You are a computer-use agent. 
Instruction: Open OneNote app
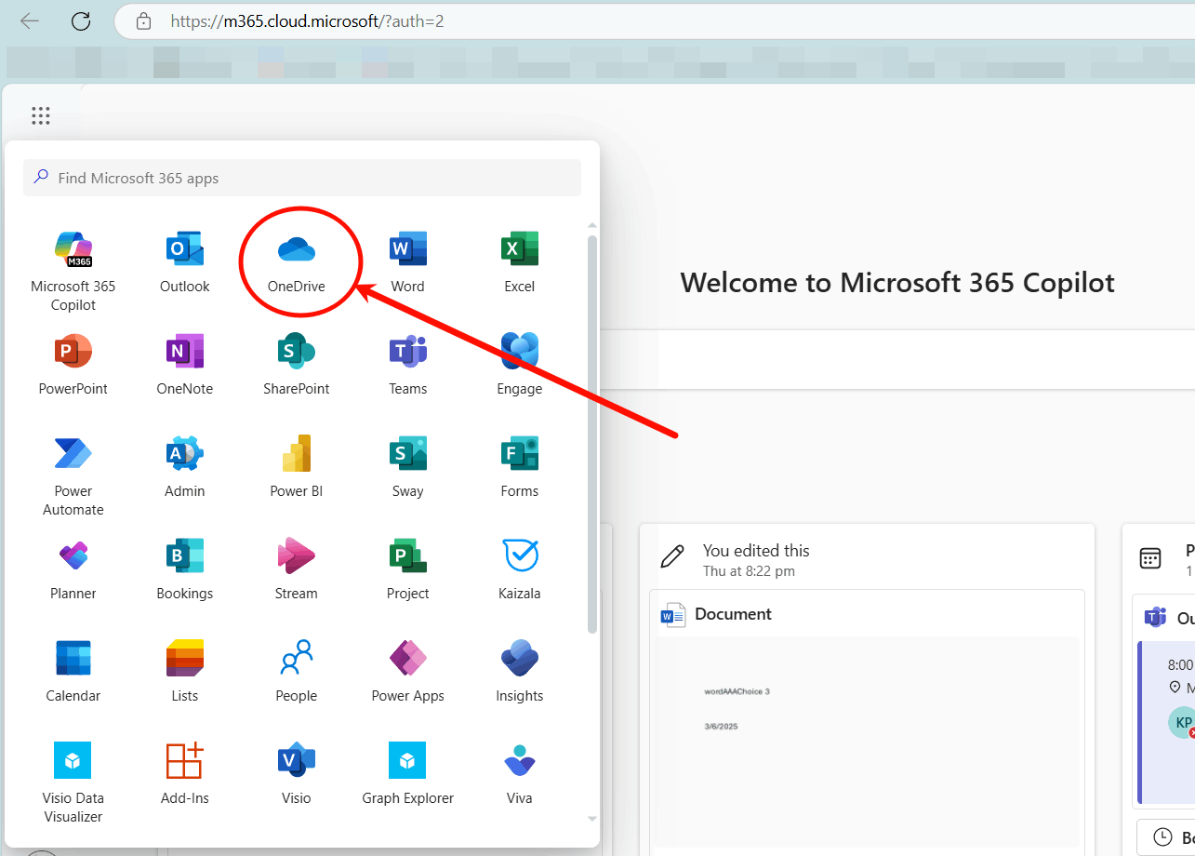click(x=185, y=363)
